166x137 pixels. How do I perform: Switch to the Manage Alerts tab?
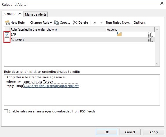[36, 14]
